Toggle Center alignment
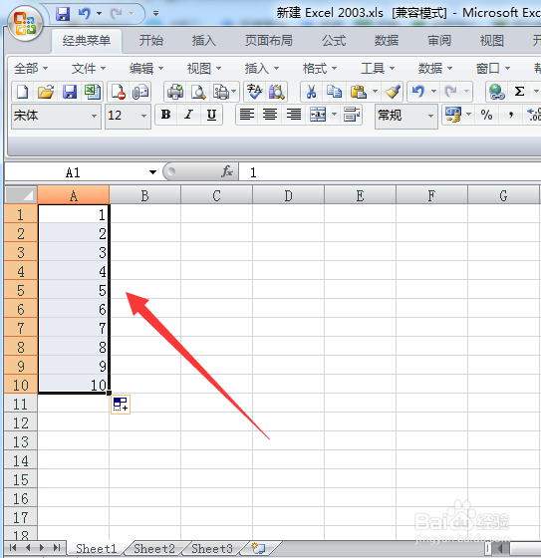The image size is (541, 558). coord(270,115)
